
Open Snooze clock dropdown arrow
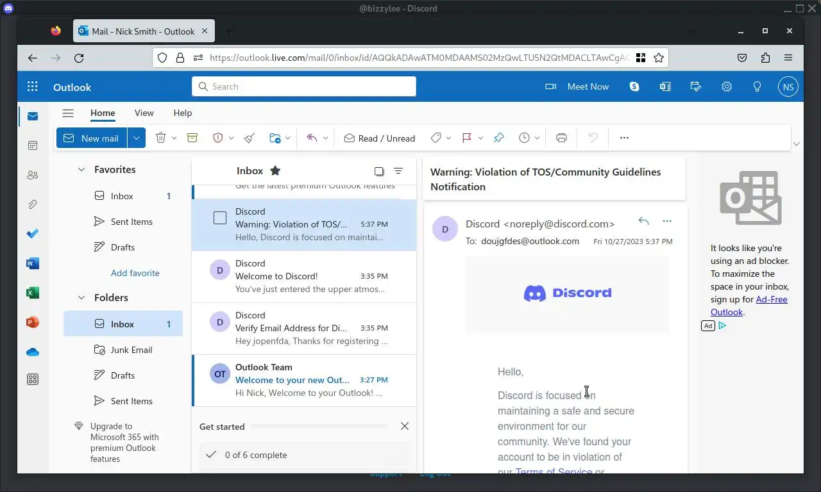click(x=537, y=138)
